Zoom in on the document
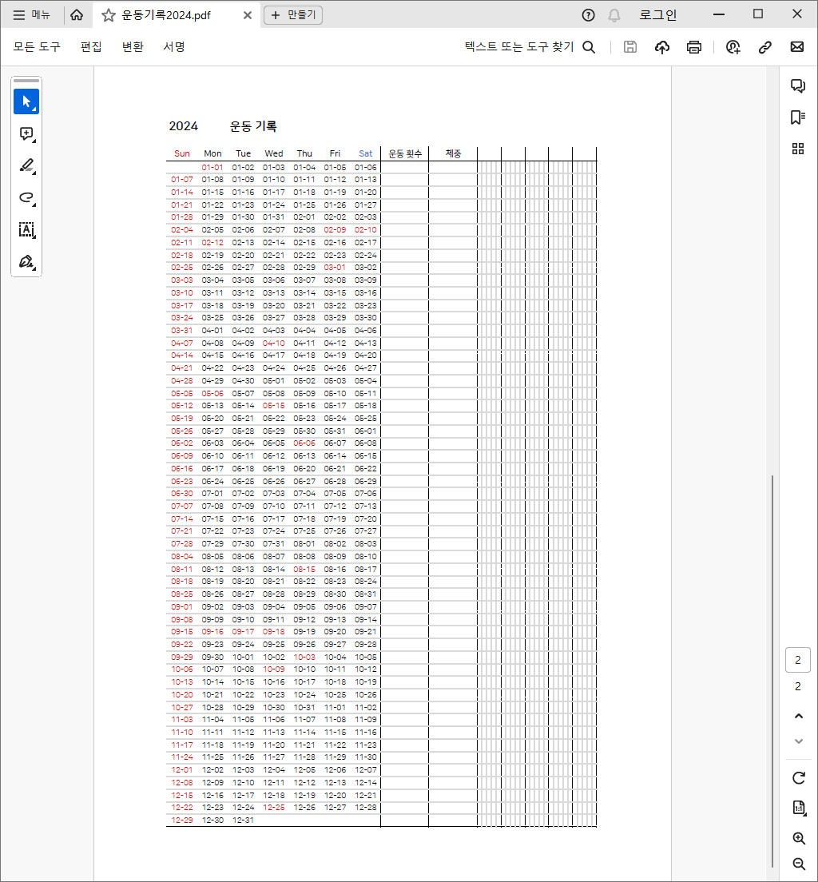818x882 pixels. [x=798, y=838]
